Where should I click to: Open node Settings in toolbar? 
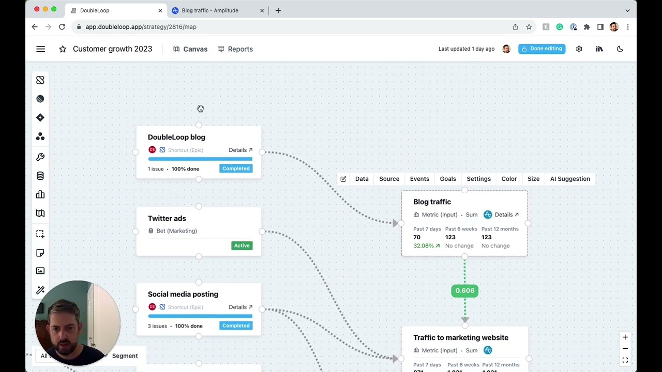pyautogui.click(x=478, y=179)
